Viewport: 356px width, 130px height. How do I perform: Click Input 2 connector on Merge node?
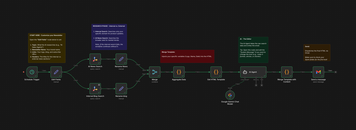pyautogui.click(x=149, y=74)
